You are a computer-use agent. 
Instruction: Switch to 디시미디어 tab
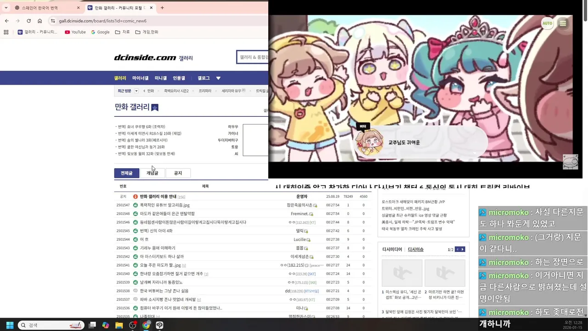click(392, 249)
